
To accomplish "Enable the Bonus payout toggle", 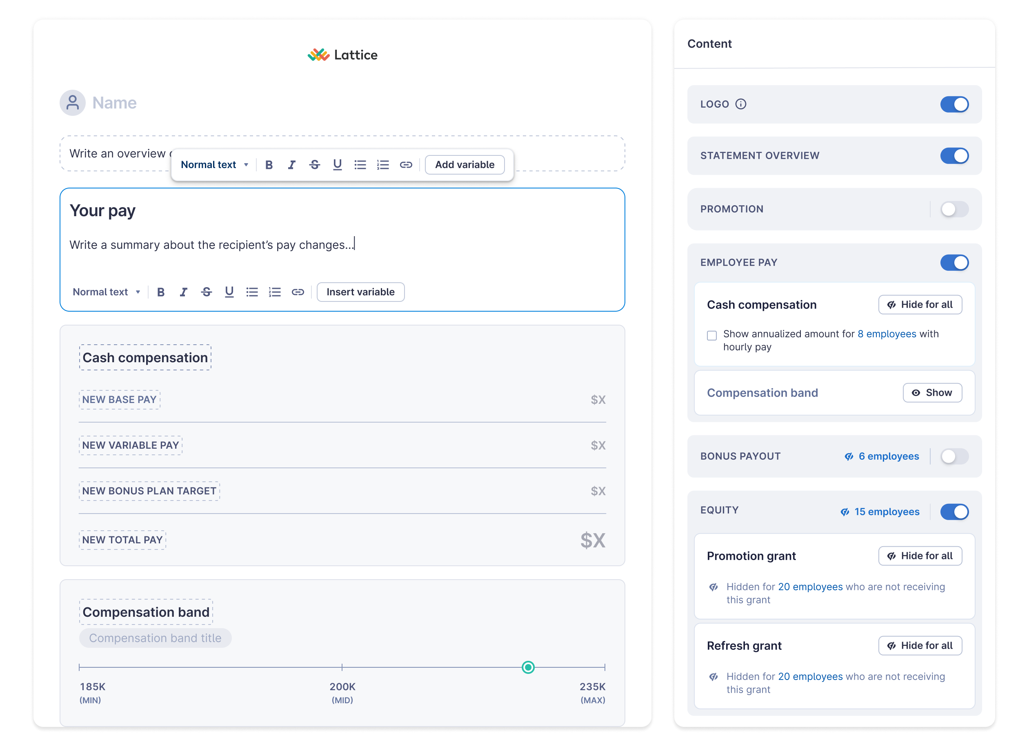I will pos(954,456).
